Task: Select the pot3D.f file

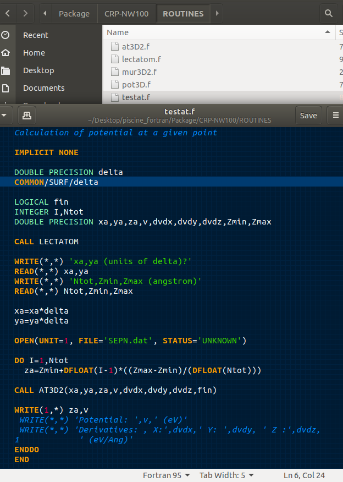Action: [136, 85]
